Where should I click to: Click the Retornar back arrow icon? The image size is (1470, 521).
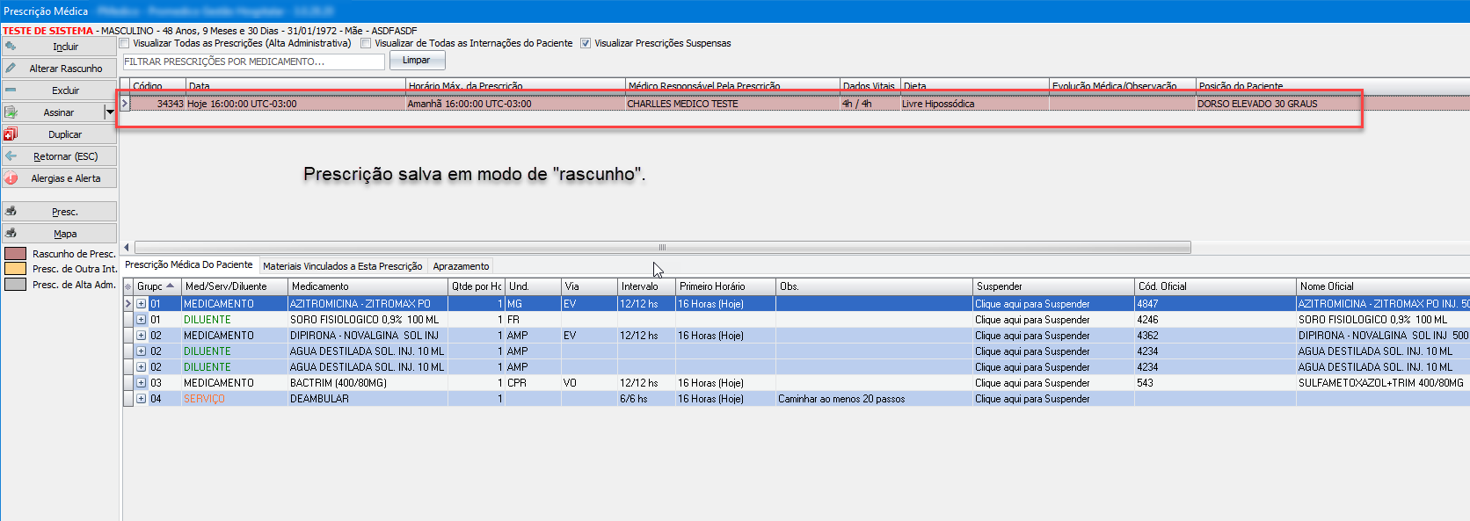coord(11,156)
